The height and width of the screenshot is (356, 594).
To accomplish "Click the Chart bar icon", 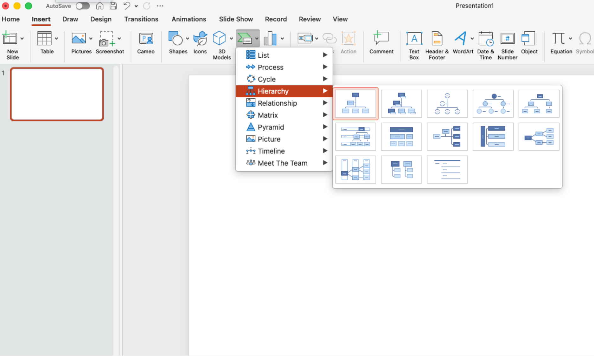I will (x=270, y=39).
